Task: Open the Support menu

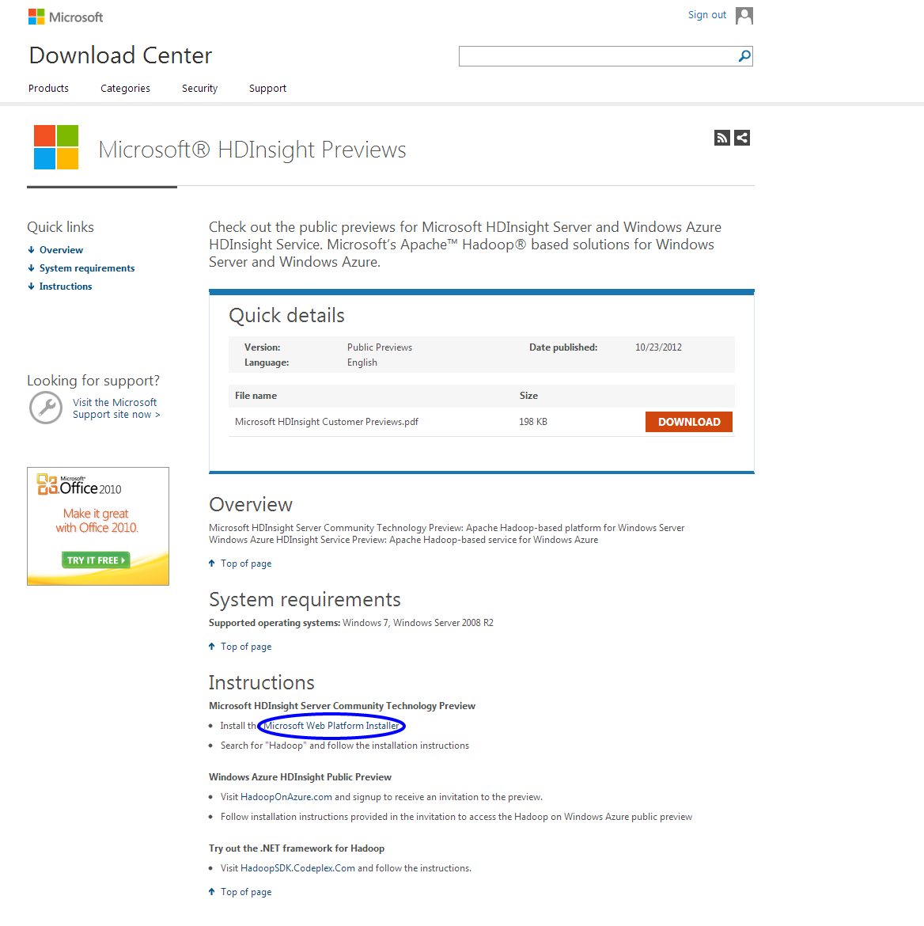Action: point(267,88)
